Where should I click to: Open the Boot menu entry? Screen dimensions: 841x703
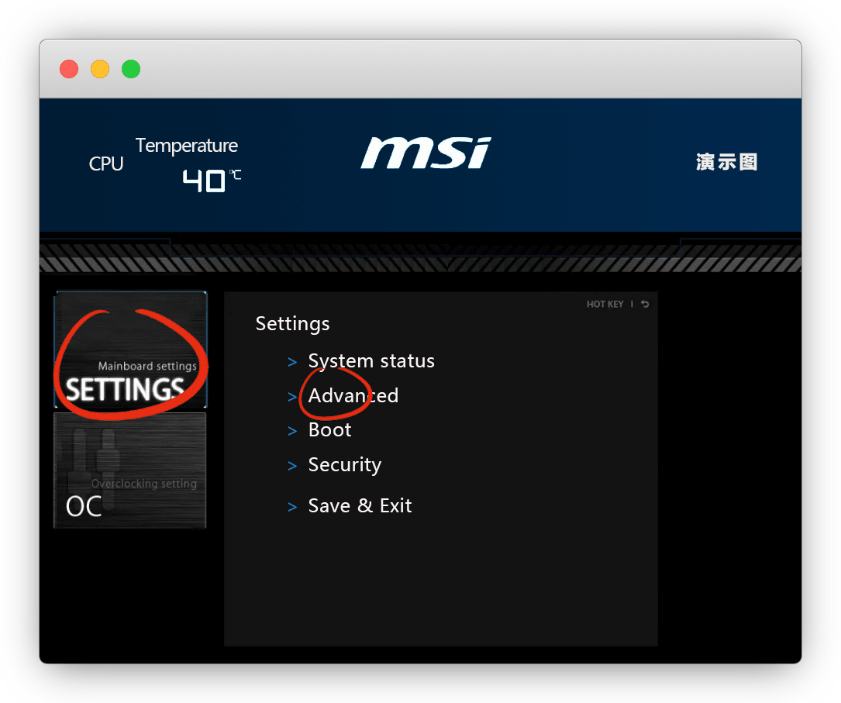[330, 430]
